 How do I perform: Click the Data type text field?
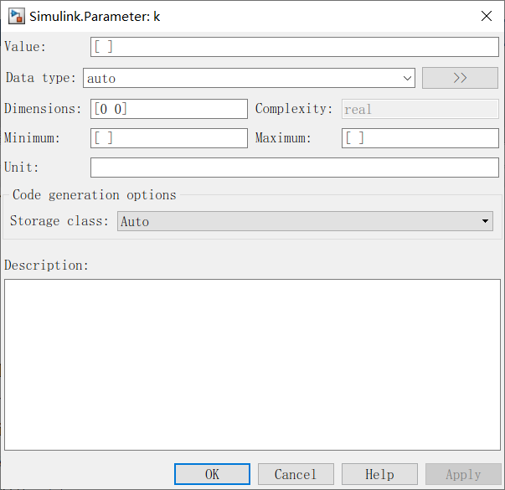point(241,78)
